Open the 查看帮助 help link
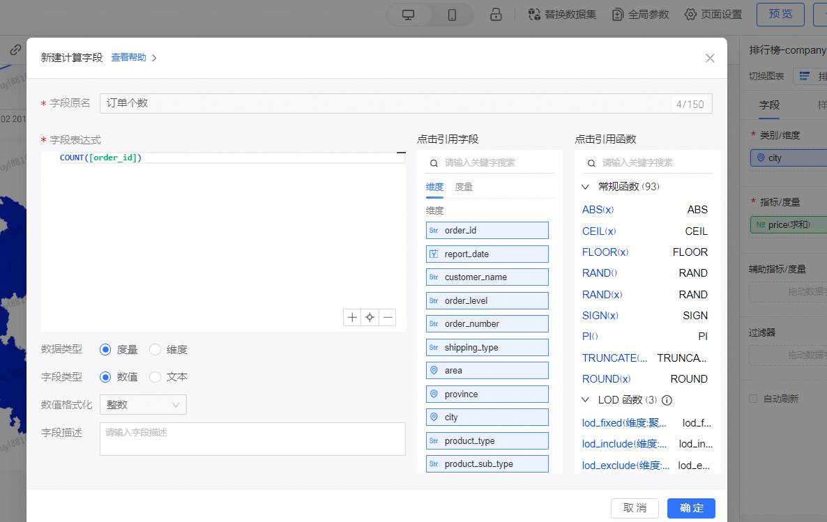 click(129, 58)
